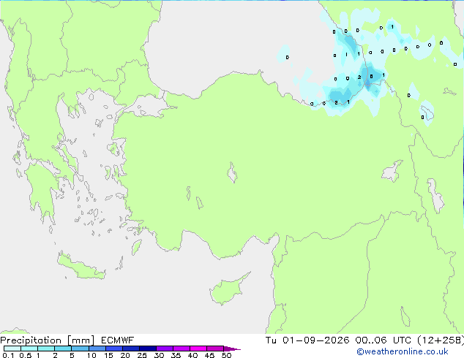Image resolution: width=464 pixels, height=358 pixels.
Task: Click the legend label '25'
Action: (142, 355)
